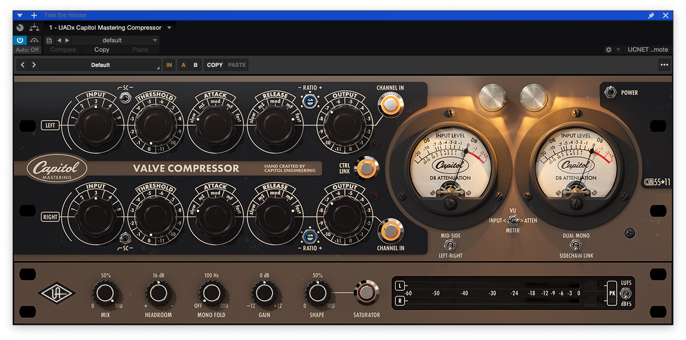
Task: Toggle the right channel SC switch
Action: 125,237
